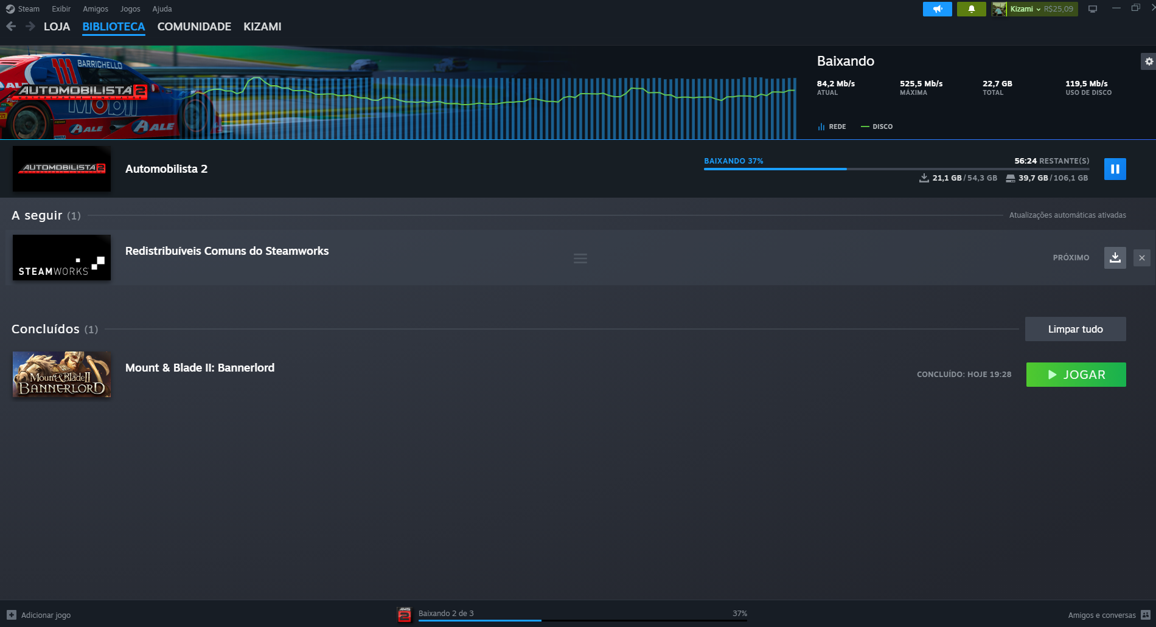The image size is (1156, 627).
Task: Click the 84,2 Mb/s ATUAL stat
Action: (836, 88)
